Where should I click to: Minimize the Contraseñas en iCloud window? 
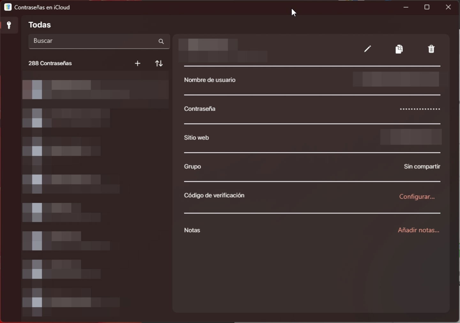[x=406, y=7]
